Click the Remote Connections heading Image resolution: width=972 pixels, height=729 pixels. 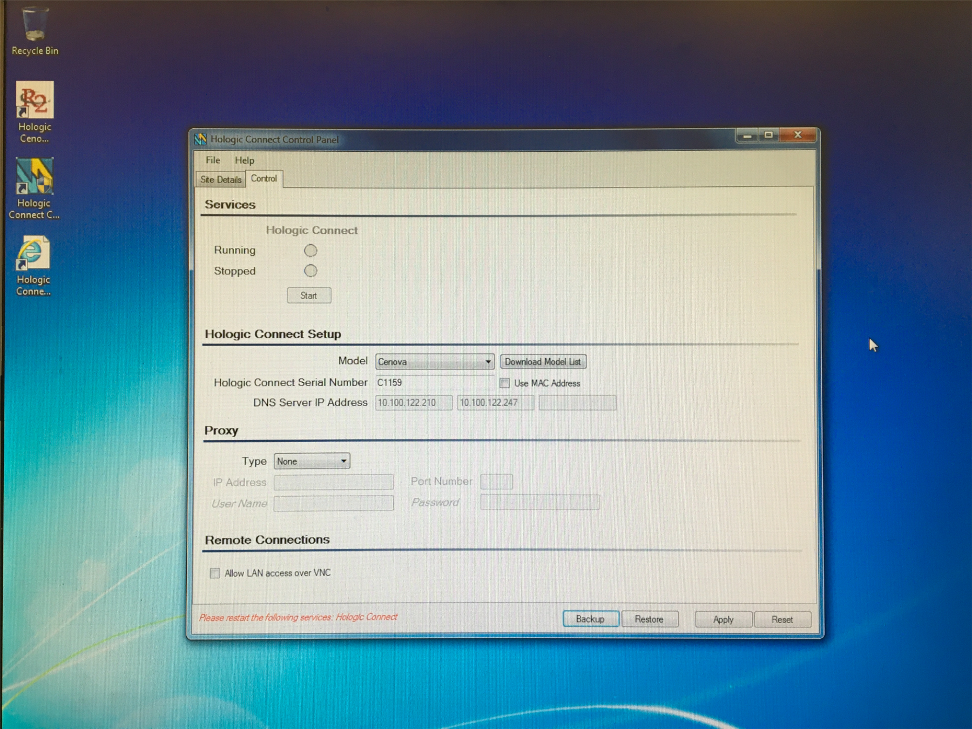click(267, 540)
